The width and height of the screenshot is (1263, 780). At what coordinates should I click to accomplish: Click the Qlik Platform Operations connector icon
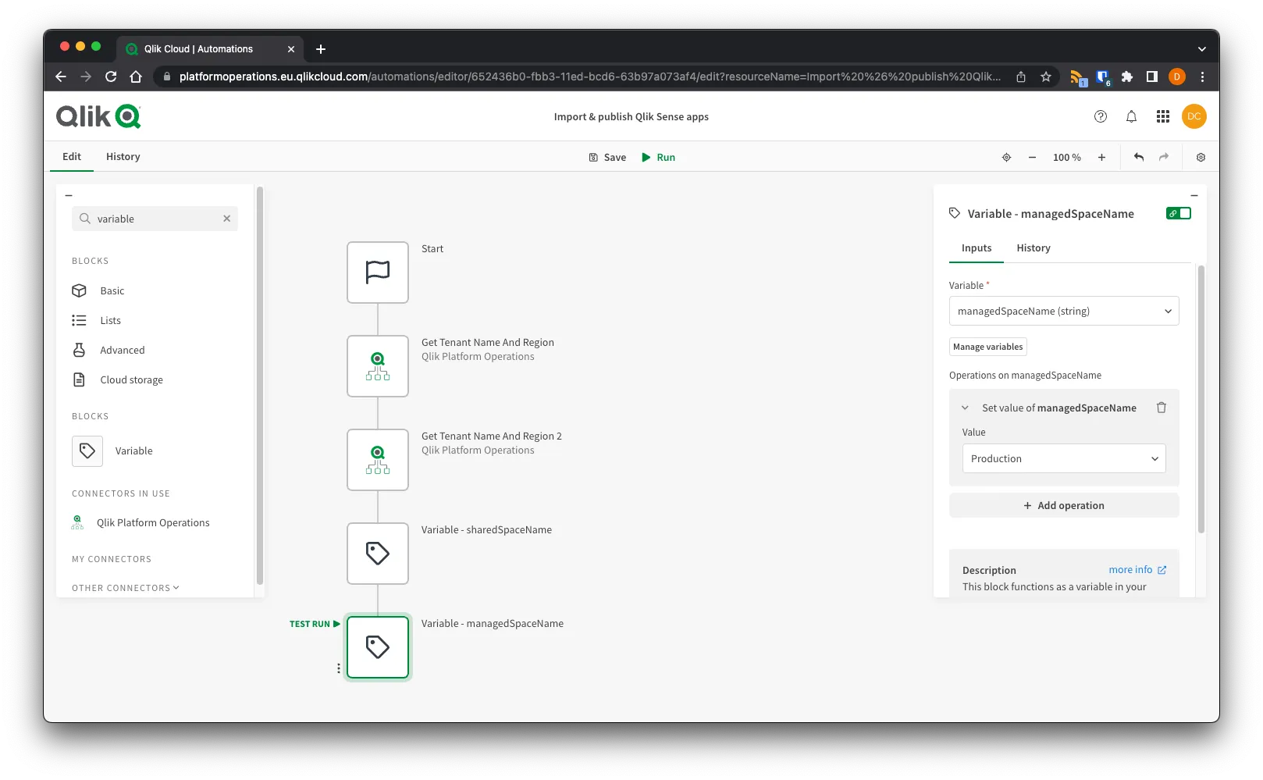(77, 522)
